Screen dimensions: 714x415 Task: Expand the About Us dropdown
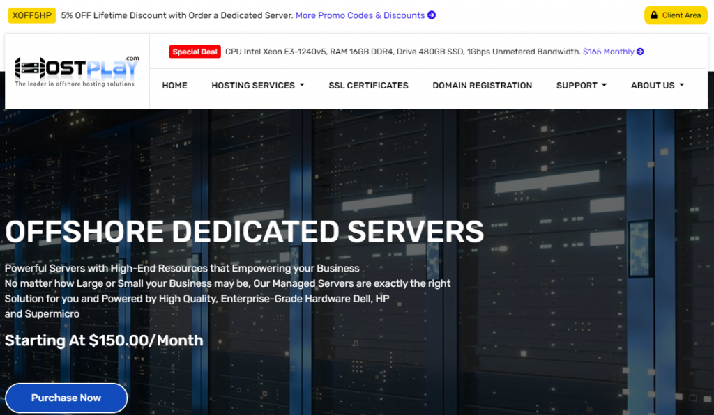658,86
